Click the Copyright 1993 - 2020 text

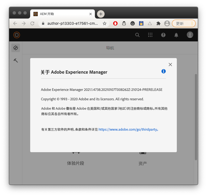[x=92, y=99]
